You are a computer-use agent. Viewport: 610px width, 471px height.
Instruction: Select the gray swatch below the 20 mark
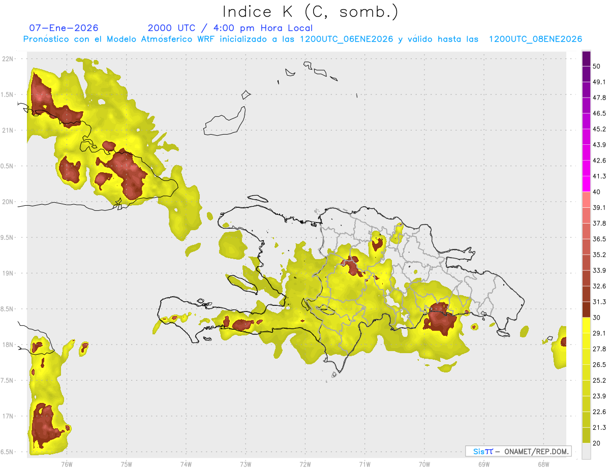(x=586, y=451)
